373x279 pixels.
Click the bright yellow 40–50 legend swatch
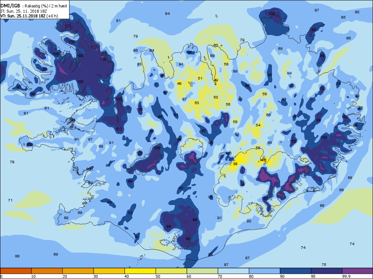[x=140, y=271]
